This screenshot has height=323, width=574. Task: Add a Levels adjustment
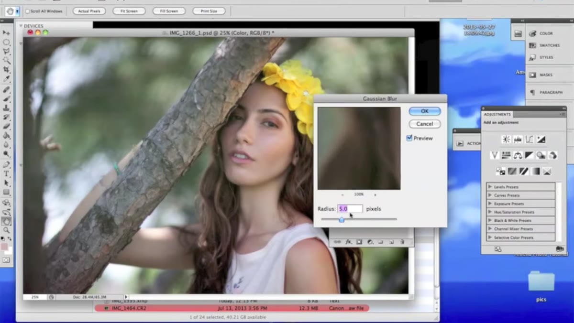coord(518,140)
